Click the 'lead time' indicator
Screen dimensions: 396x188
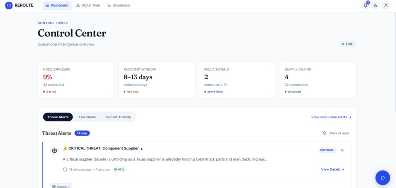click(131, 92)
